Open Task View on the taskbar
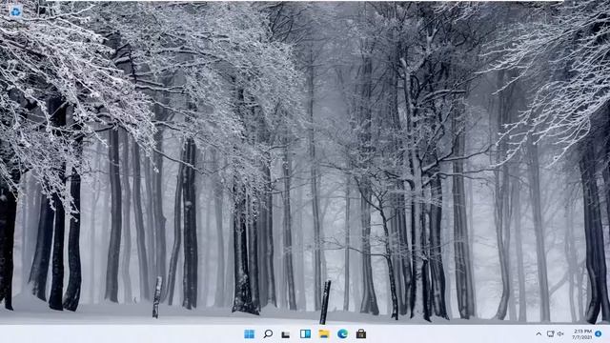610x343 pixels. coord(286,334)
